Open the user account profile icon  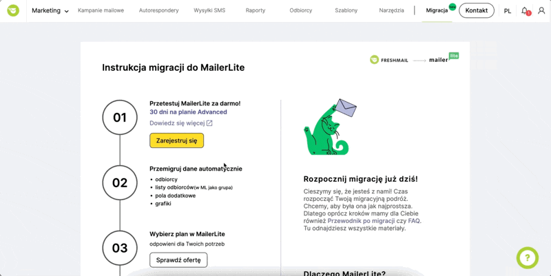click(x=541, y=10)
